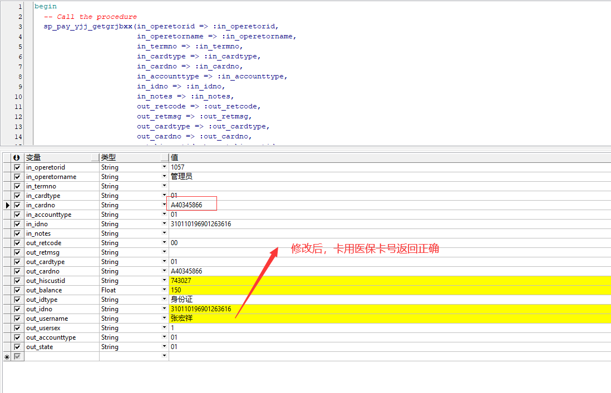Open the Float type dropdown for out_balance

click(x=165, y=290)
